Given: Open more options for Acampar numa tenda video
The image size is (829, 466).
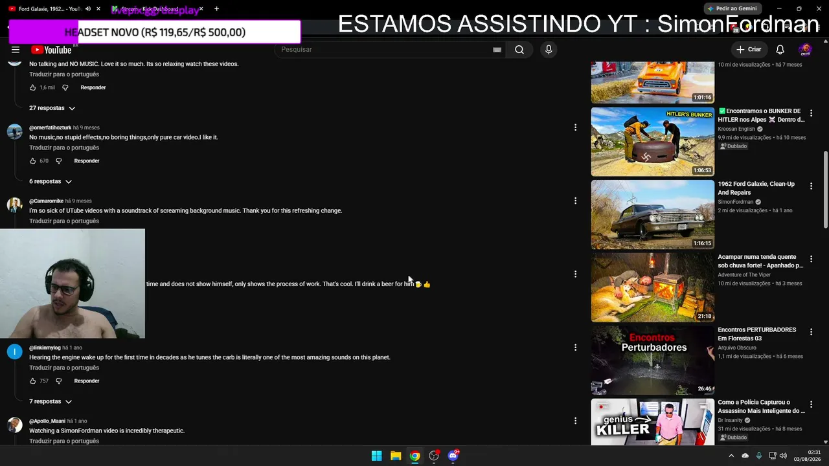Looking at the screenshot, I should tap(811, 259).
